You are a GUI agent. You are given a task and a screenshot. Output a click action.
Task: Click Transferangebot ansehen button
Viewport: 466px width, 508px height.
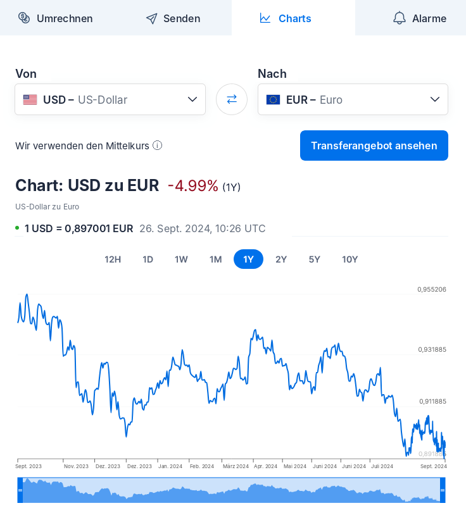click(x=374, y=146)
